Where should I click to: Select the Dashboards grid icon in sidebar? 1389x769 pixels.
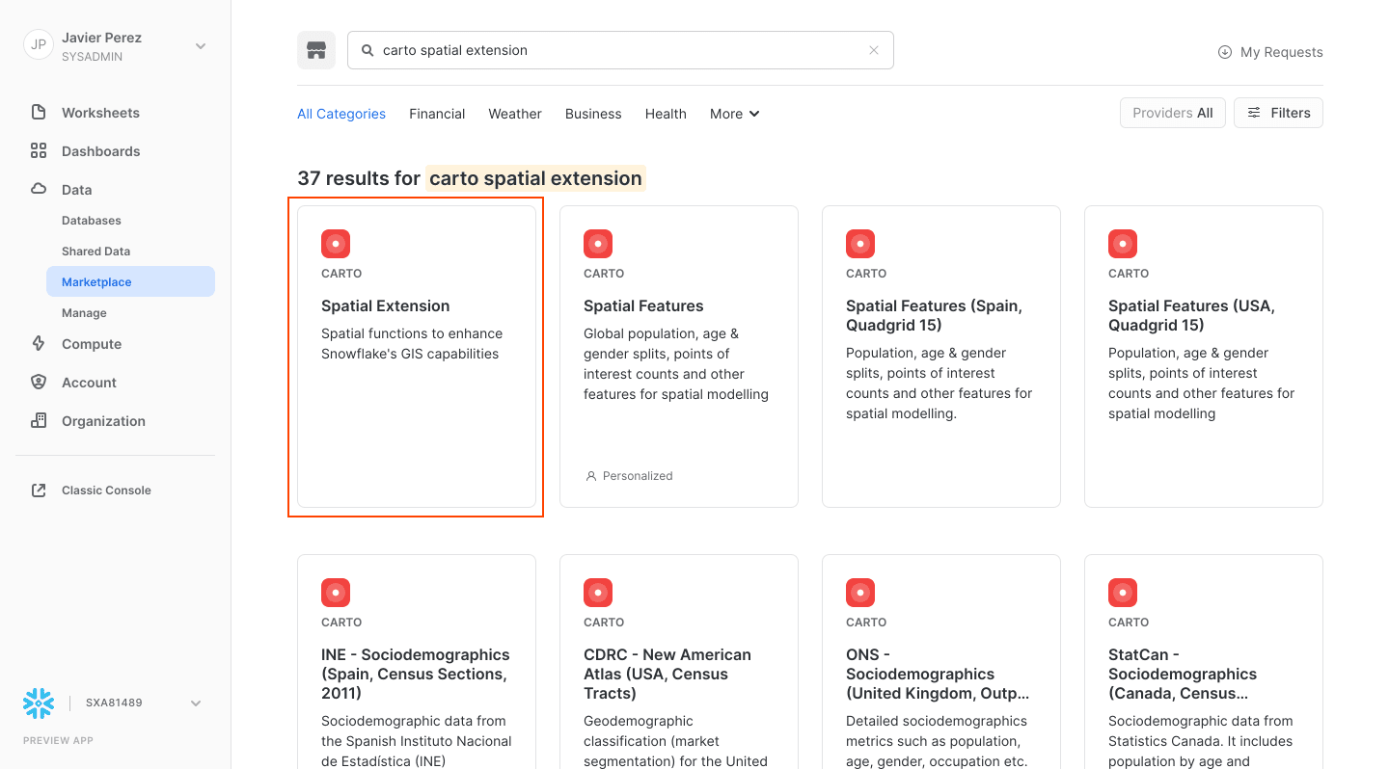(39, 150)
